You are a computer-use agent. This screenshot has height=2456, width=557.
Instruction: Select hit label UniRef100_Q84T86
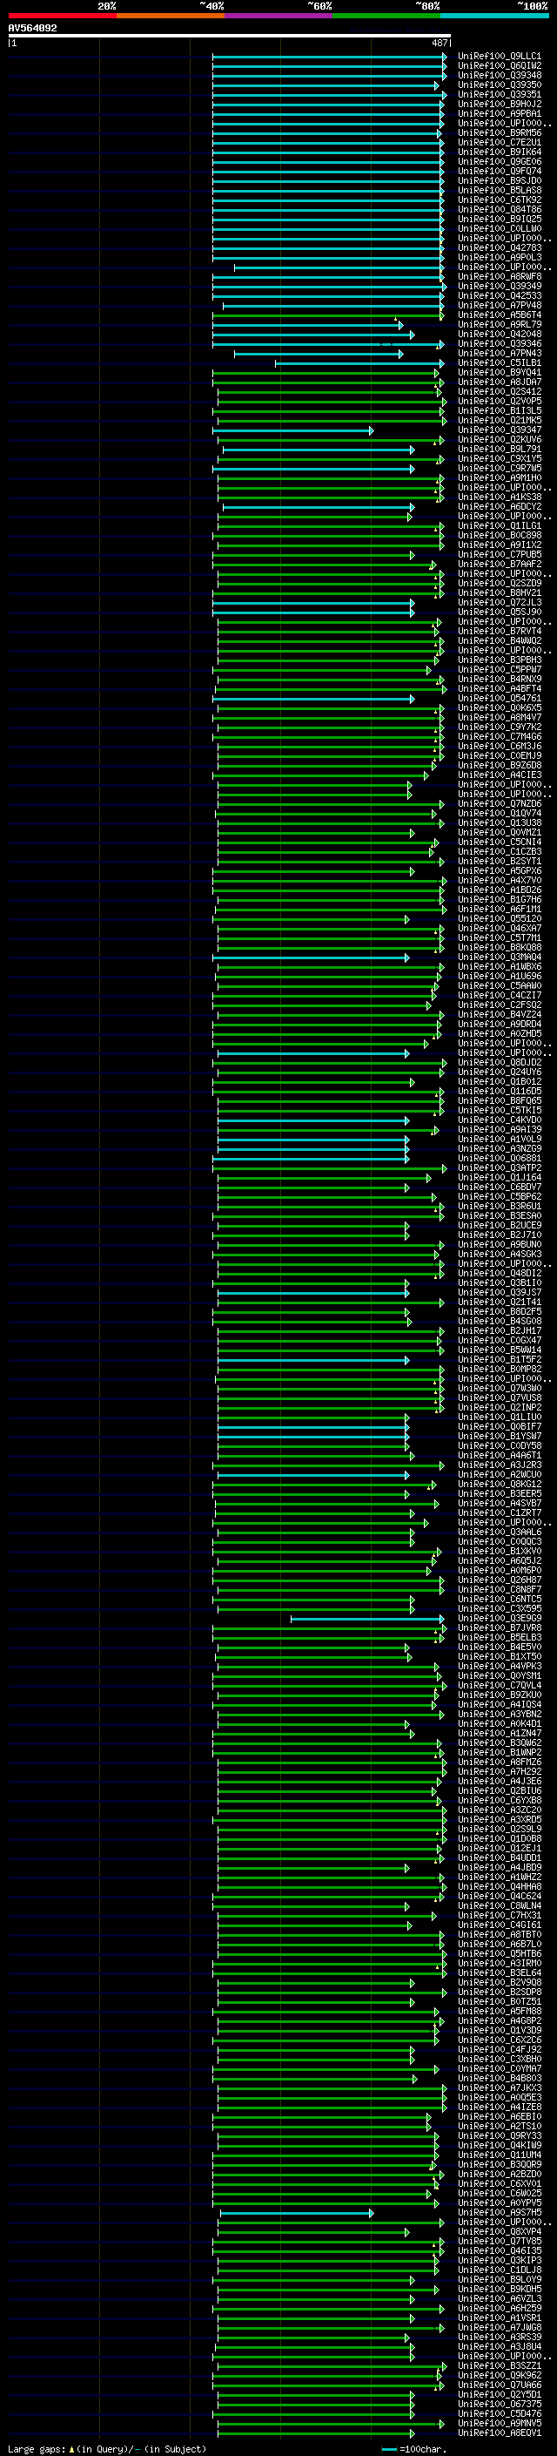[499, 210]
